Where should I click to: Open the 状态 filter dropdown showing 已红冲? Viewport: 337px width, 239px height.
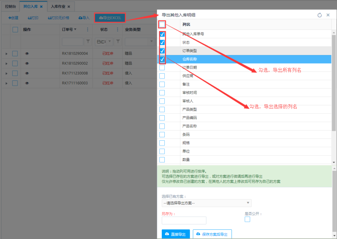tap(103, 42)
